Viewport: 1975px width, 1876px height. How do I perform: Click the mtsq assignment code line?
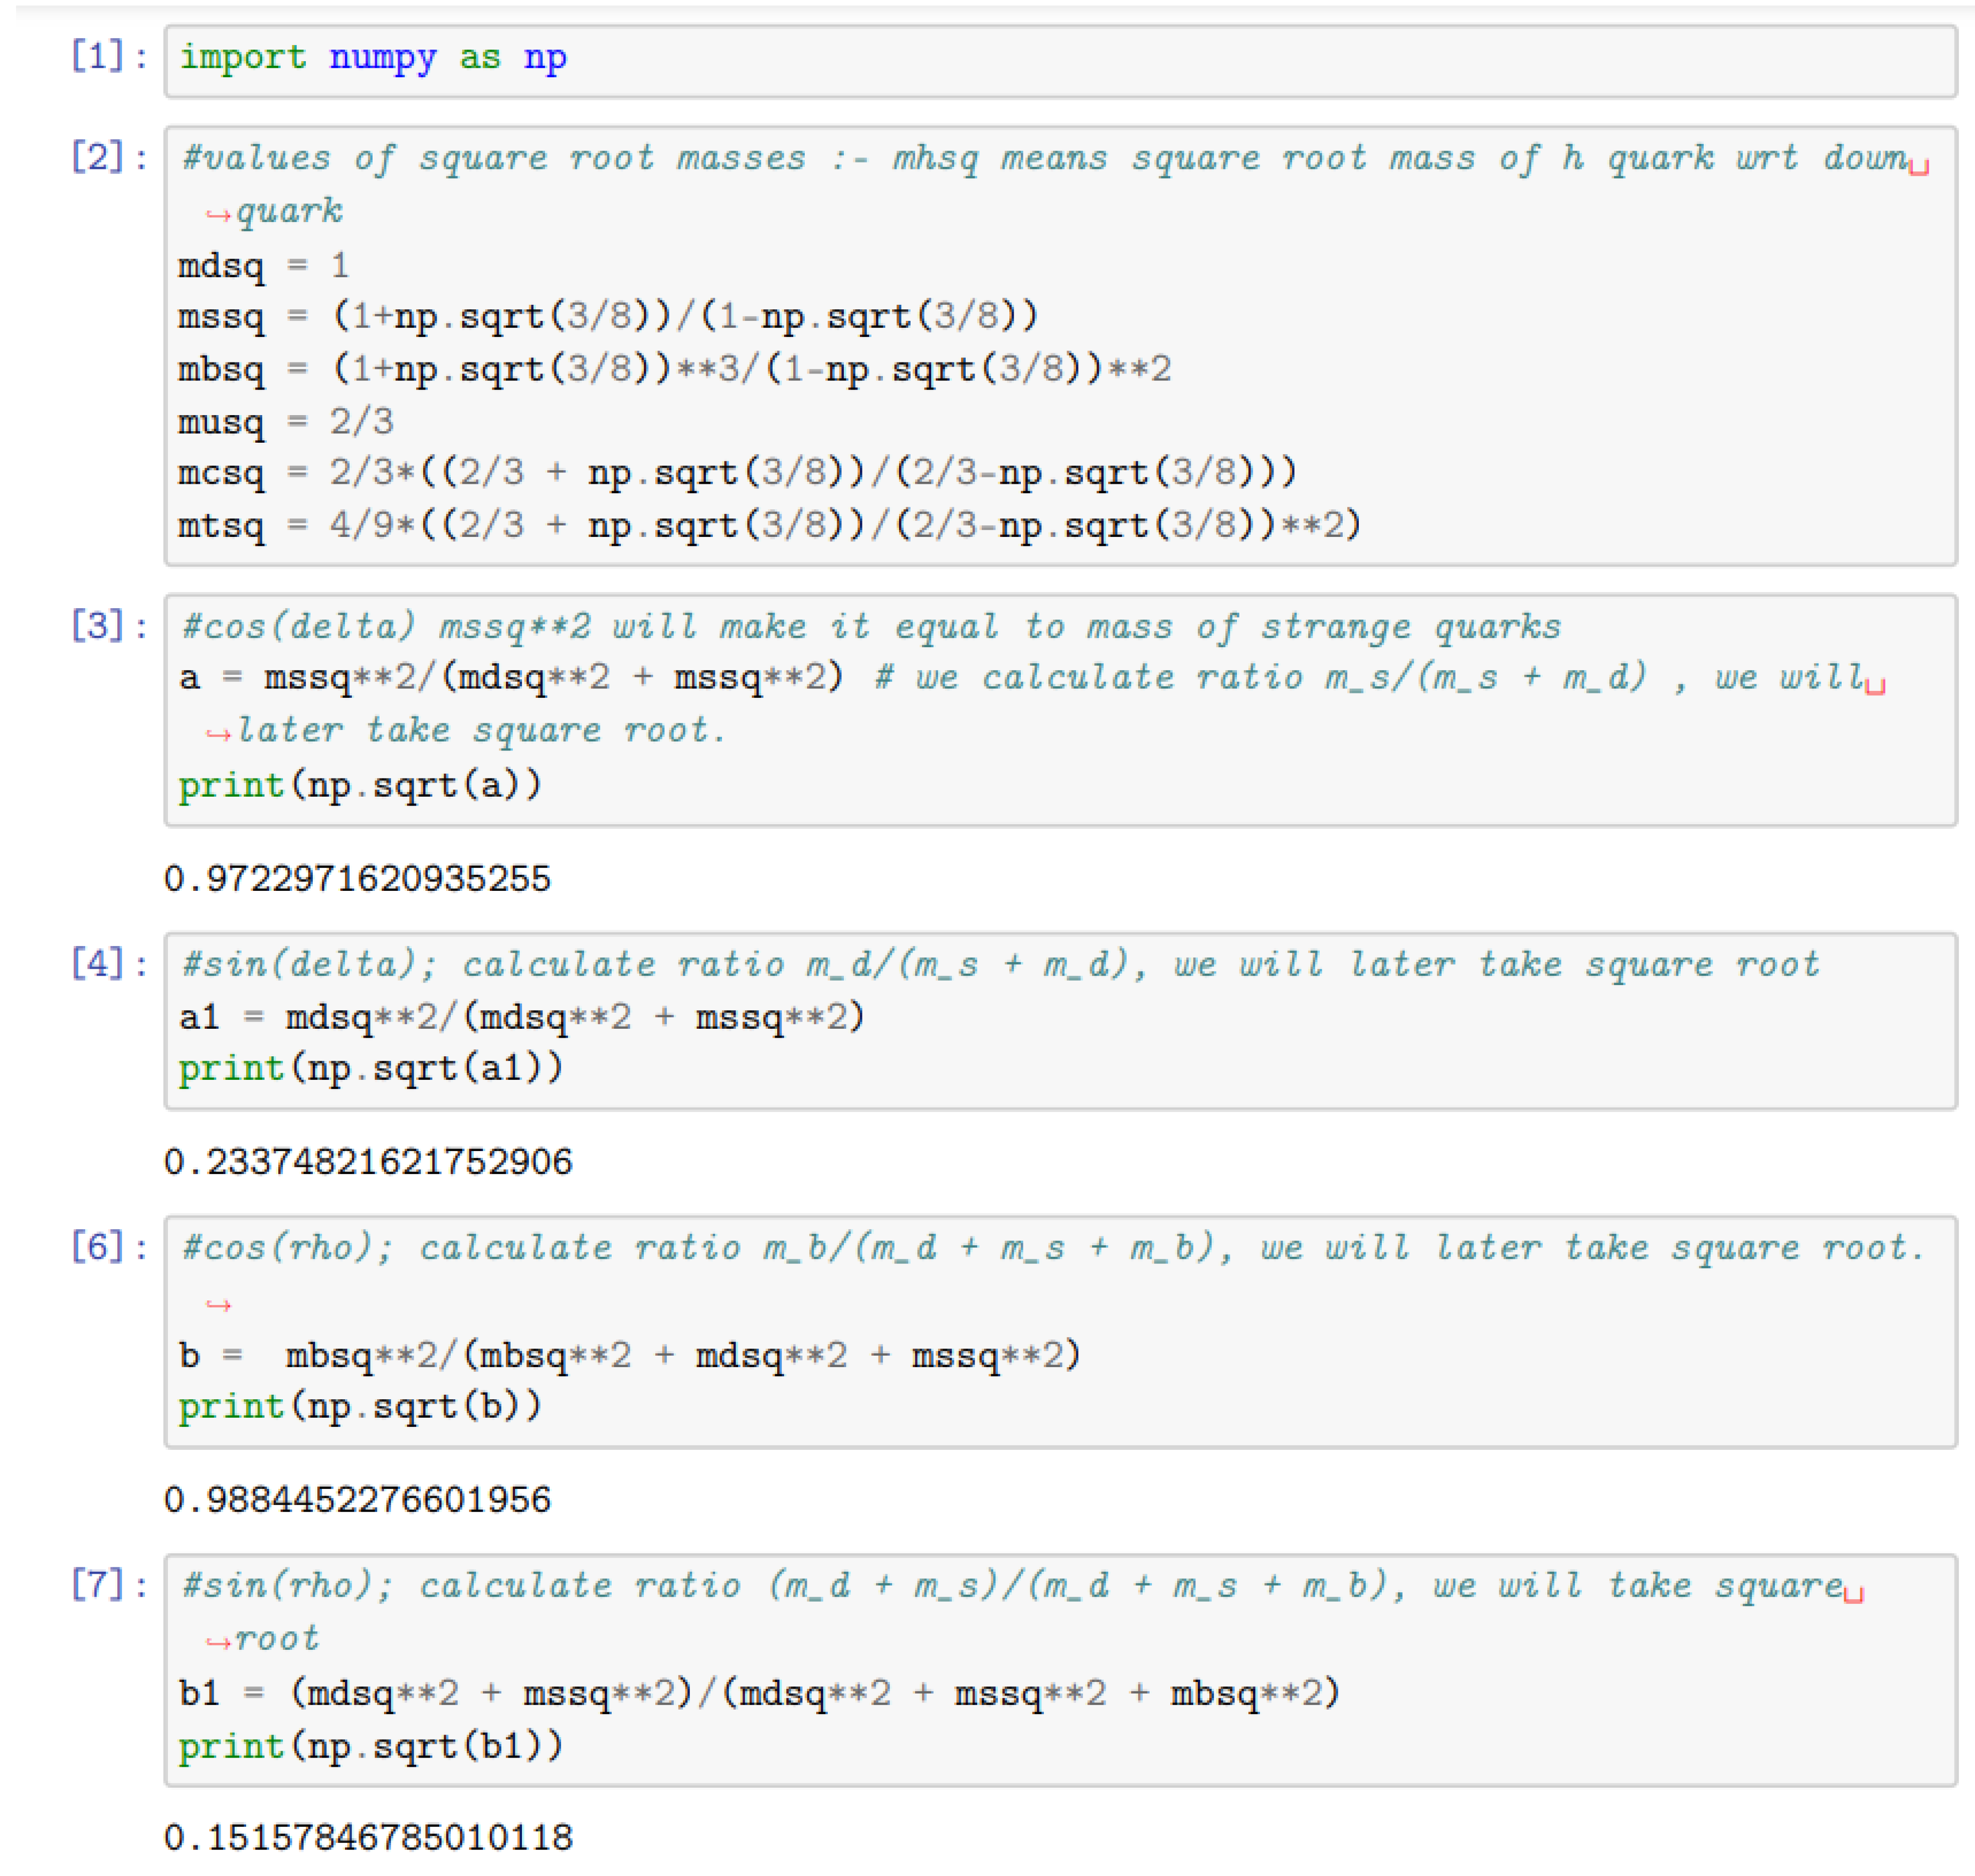tap(769, 525)
